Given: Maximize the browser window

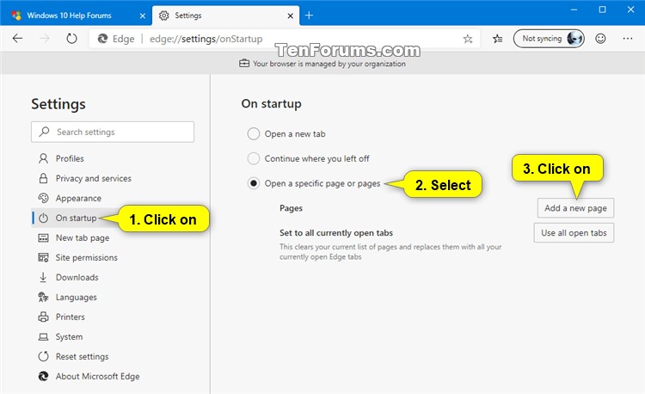Looking at the screenshot, I should (602, 9).
